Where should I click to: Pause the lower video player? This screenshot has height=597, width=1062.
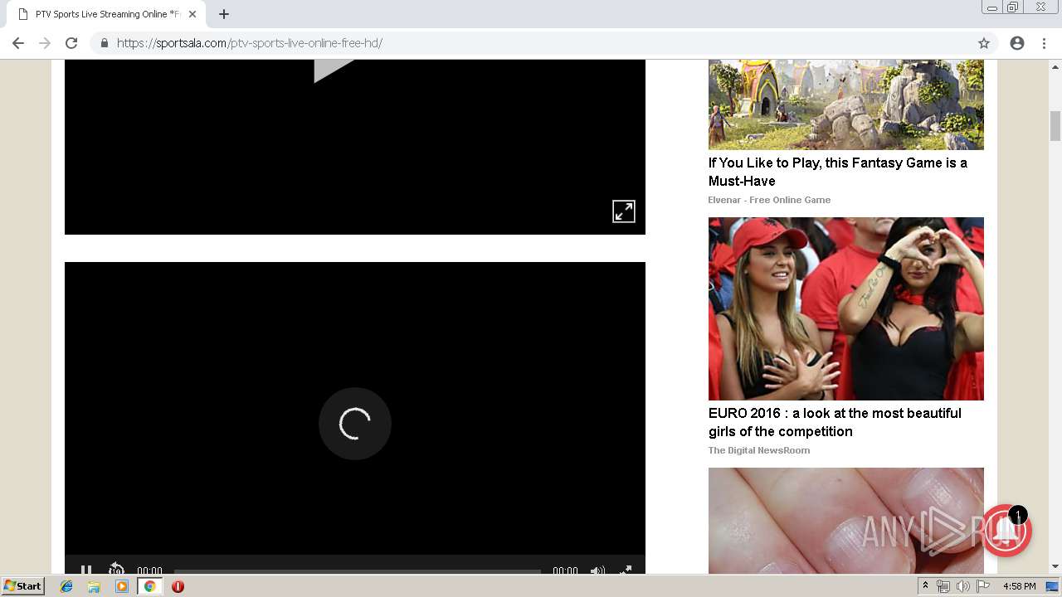86,570
